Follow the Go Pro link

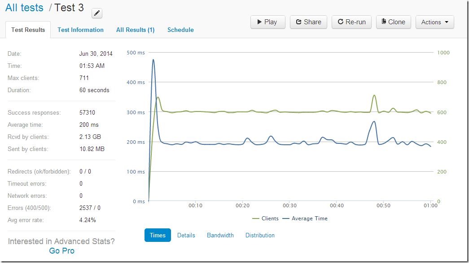(x=61, y=251)
